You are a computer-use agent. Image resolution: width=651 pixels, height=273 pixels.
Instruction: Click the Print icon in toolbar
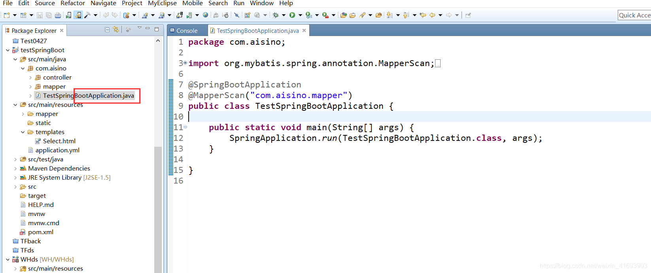click(x=58, y=15)
